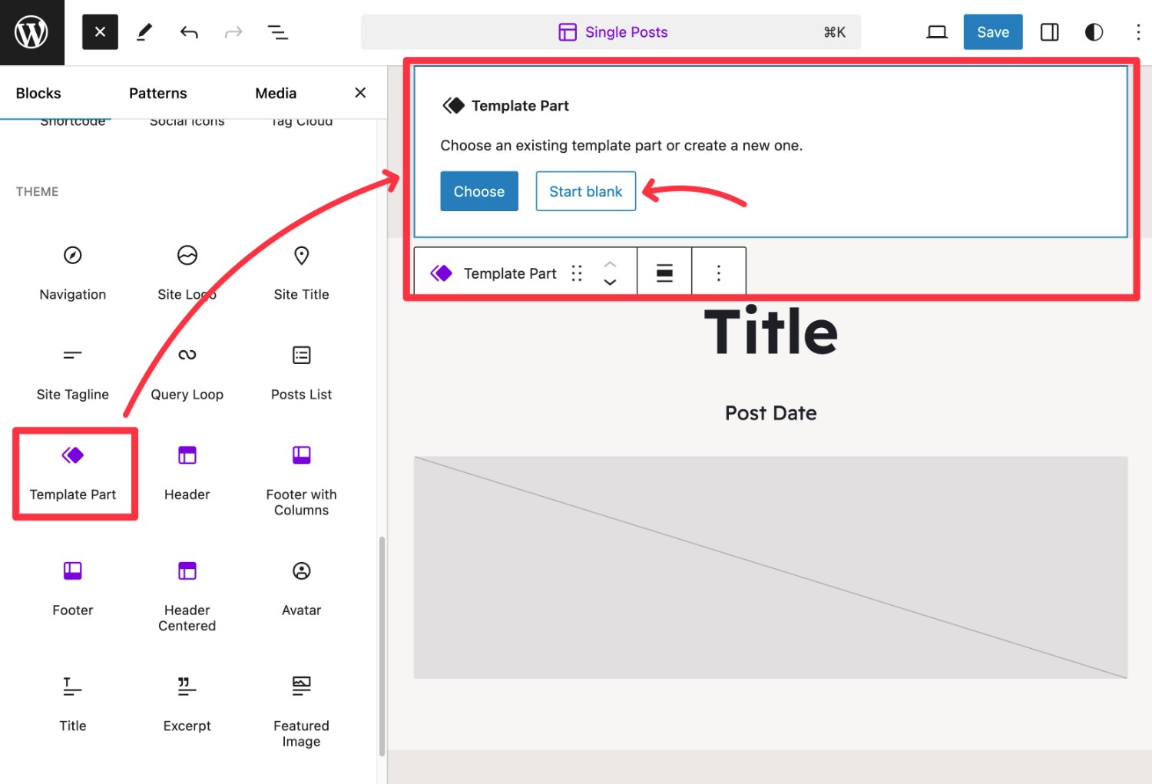Switch to desktop preview view
The height and width of the screenshot is (784, 1152).
pos(937,32)
